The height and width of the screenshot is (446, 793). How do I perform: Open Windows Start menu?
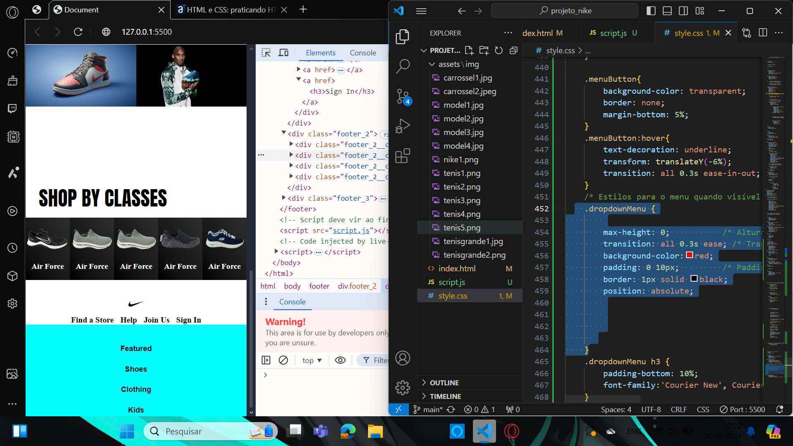127,432
